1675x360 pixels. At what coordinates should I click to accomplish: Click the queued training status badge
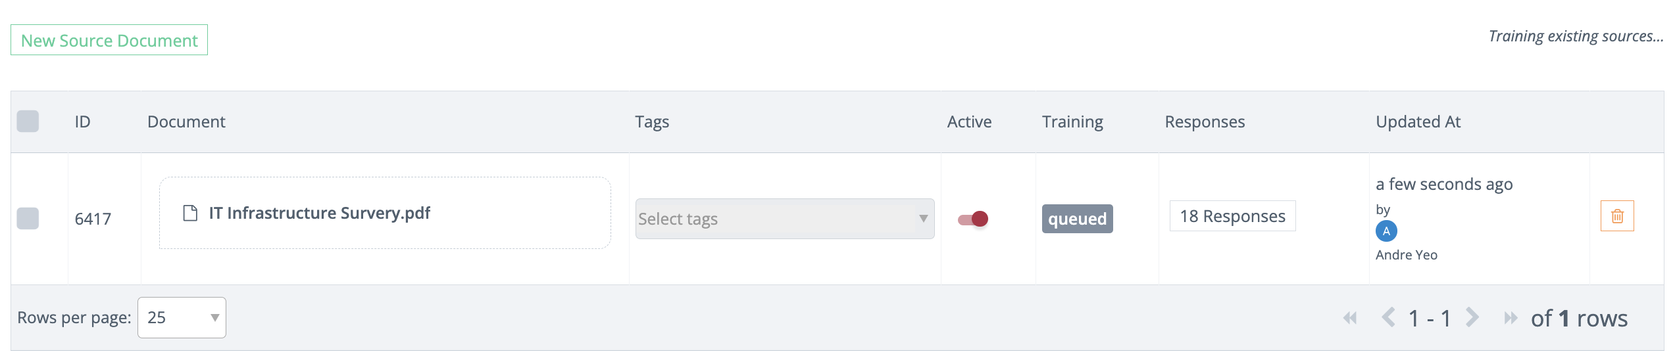pos(1077,219)
